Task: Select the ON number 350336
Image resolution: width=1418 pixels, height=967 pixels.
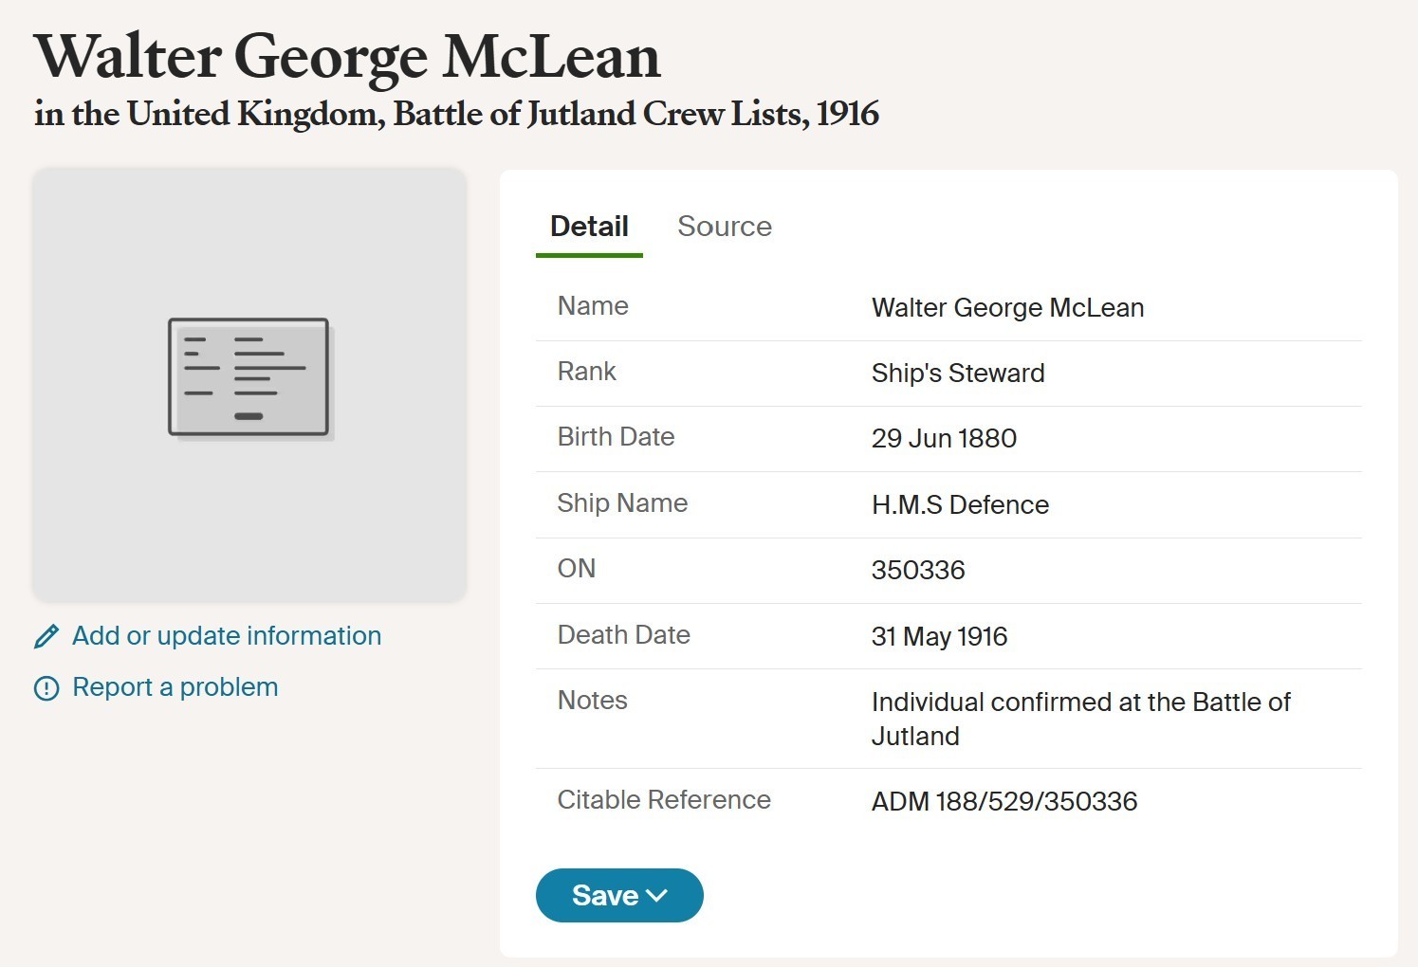Action: (918, 571)
